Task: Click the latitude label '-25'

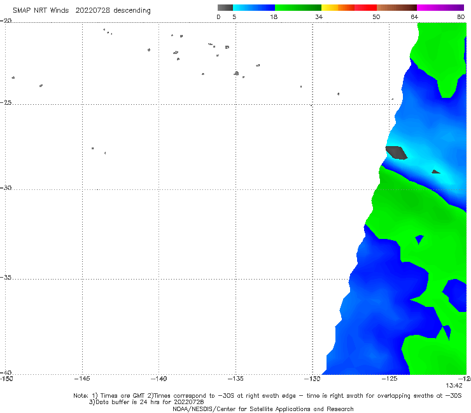Action: point(6,102)
